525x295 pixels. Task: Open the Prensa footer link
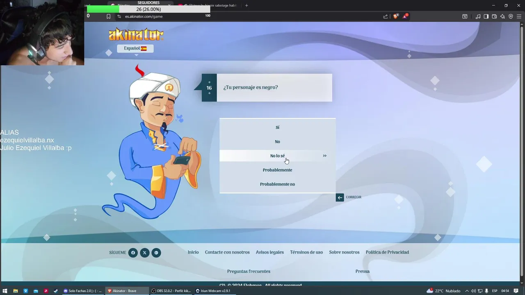tap(363, 271)
